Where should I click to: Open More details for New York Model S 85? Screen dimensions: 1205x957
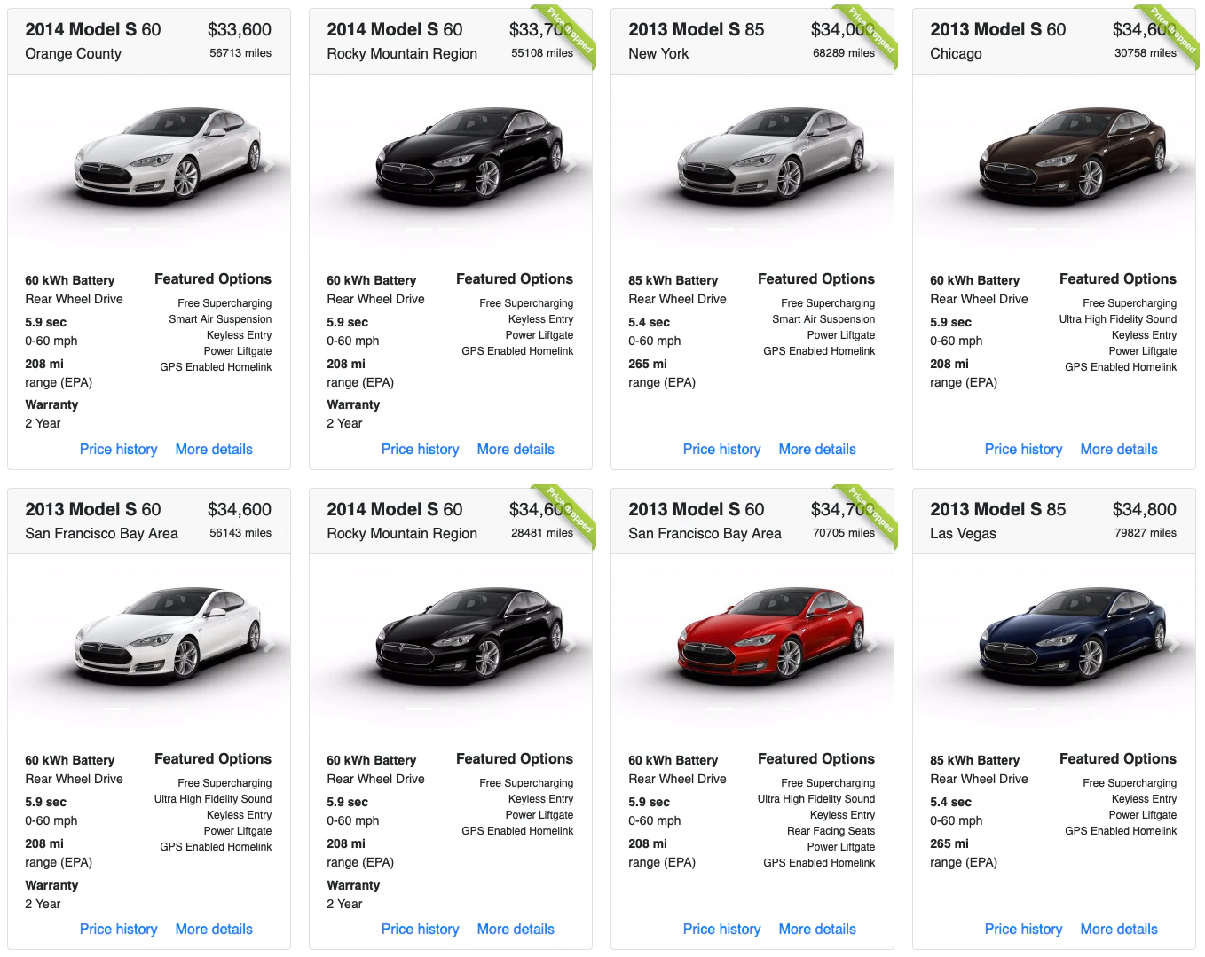pyautogui.click(x=817, y=449)
